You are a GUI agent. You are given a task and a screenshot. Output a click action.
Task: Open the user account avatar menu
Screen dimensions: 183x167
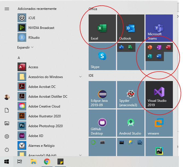coord(7,97)
